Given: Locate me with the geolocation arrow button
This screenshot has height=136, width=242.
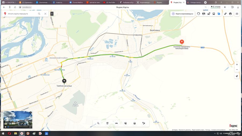Looking at the screenshot, I should [x=237, y=76].
